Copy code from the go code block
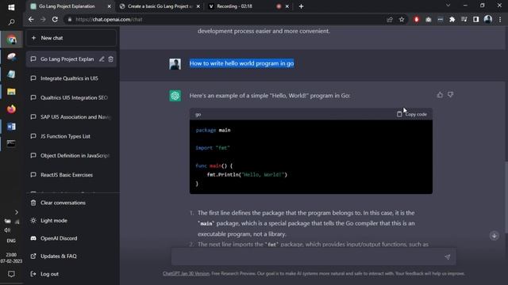This screenshot has height=285, width=508. 412,114
